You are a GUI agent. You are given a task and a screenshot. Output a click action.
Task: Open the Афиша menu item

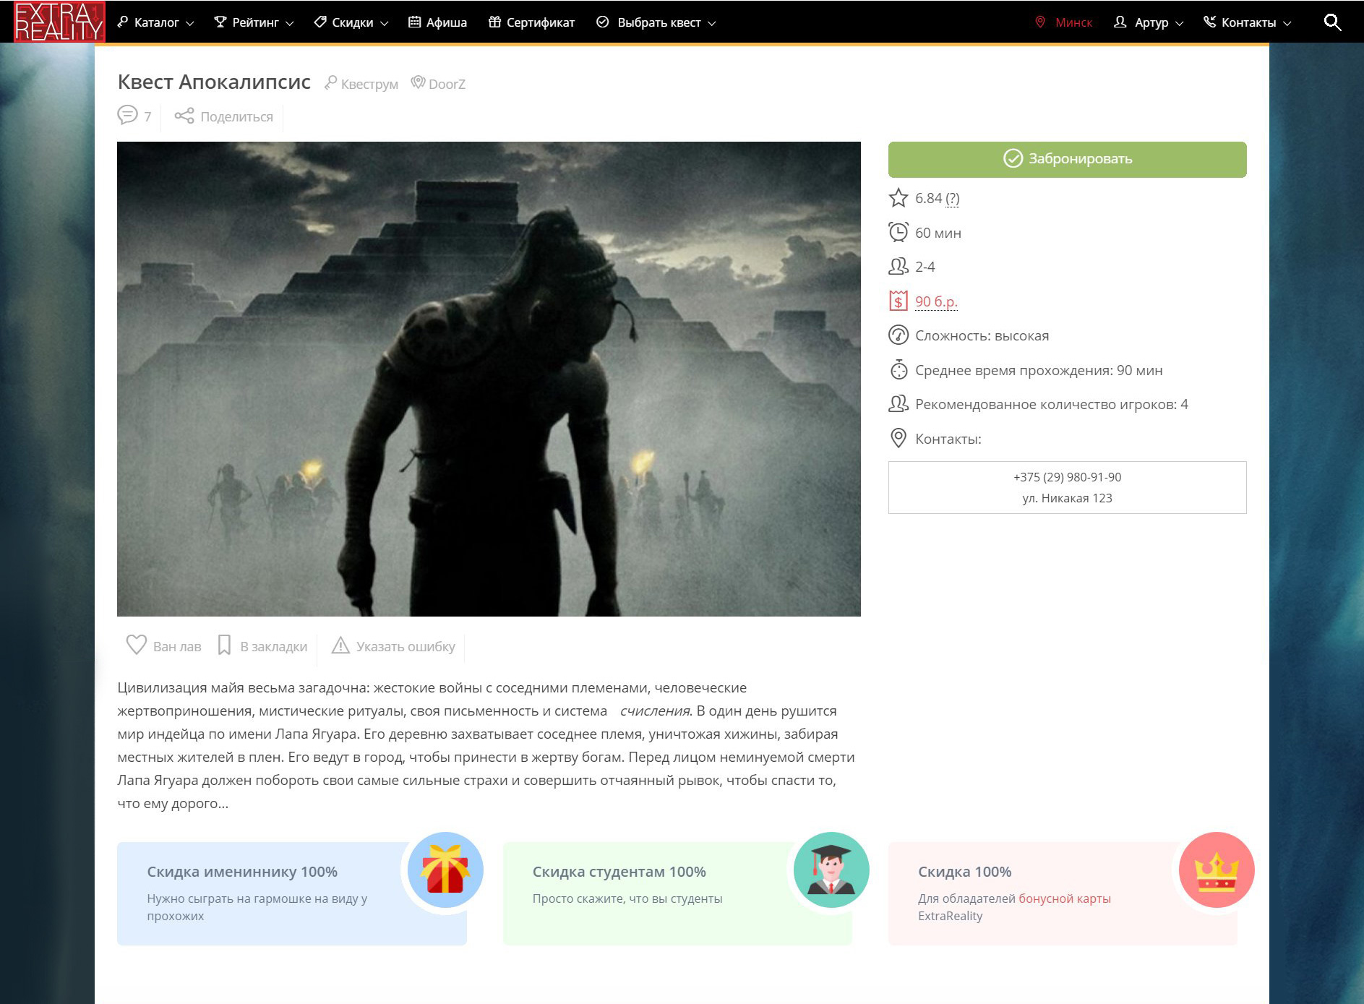coord(437,22)
